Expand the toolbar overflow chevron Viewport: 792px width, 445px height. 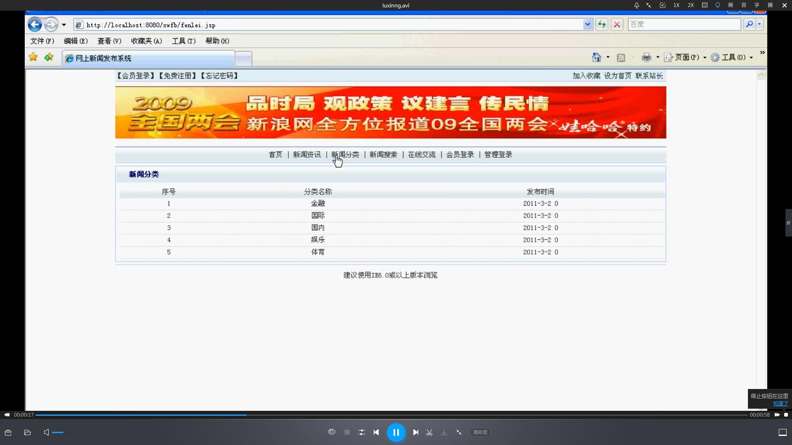click(x=762, y=52)
